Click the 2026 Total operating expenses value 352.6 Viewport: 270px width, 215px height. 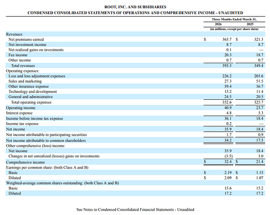coord(226,102)
